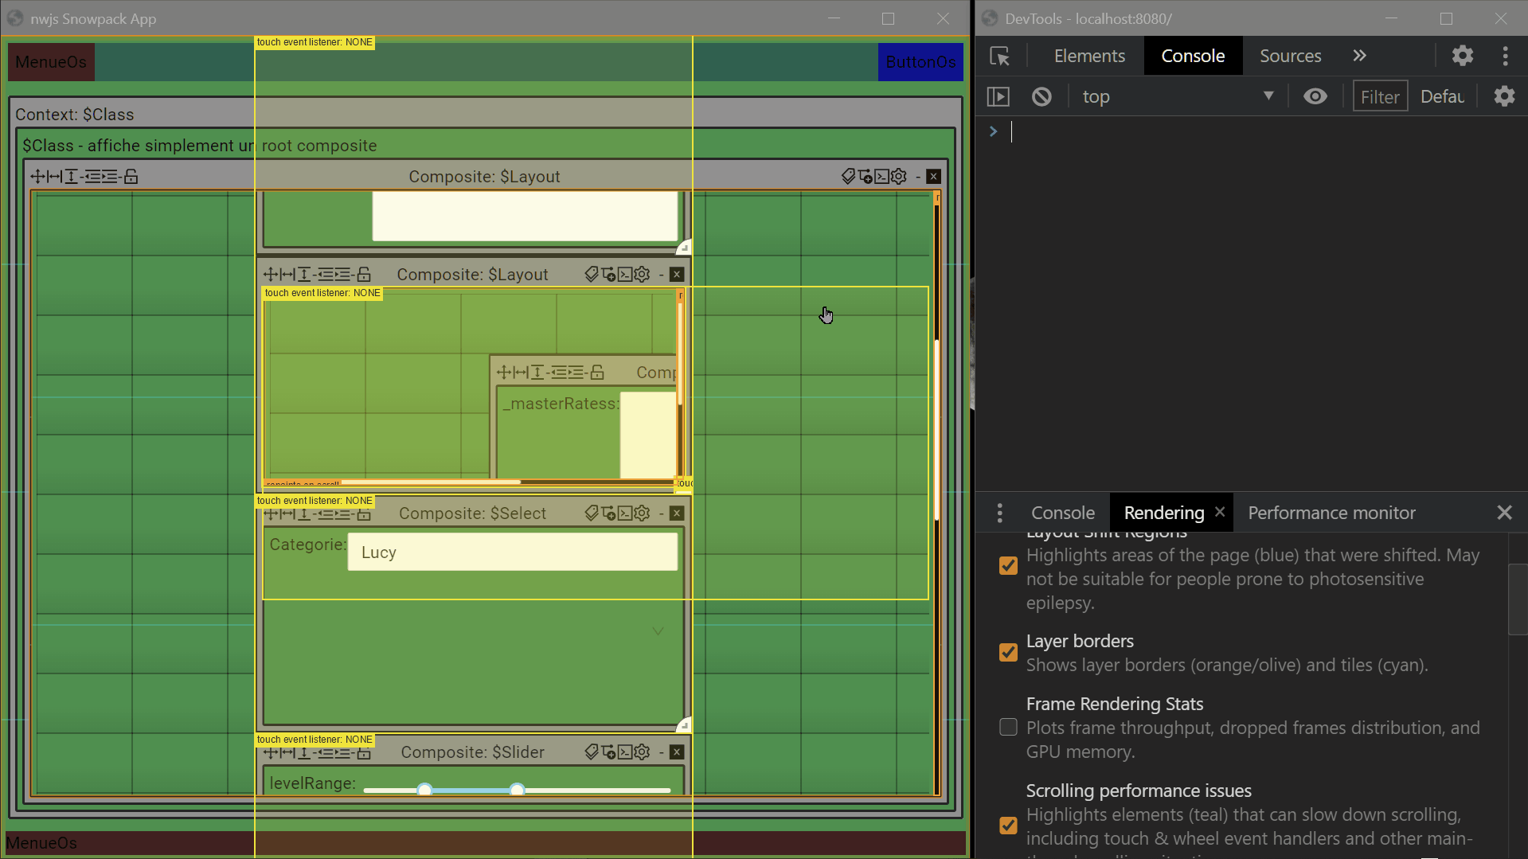Toggle lock icon in inner $Layout header
1528x859 pixels.
click(x=364, y=275)
